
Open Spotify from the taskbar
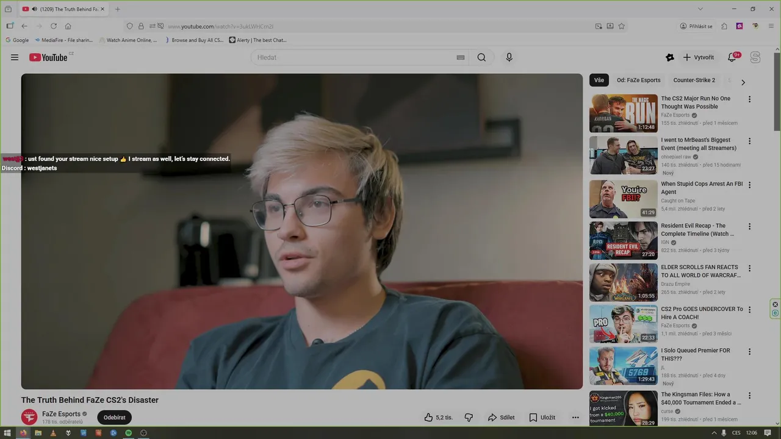coord(129,433)
